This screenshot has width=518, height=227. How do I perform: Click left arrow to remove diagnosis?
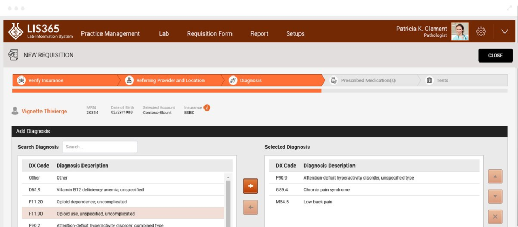coord(250,207)
